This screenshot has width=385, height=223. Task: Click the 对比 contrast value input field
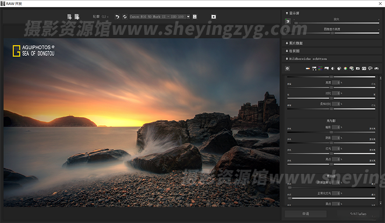pyautogui.click(x=335, y=93)
